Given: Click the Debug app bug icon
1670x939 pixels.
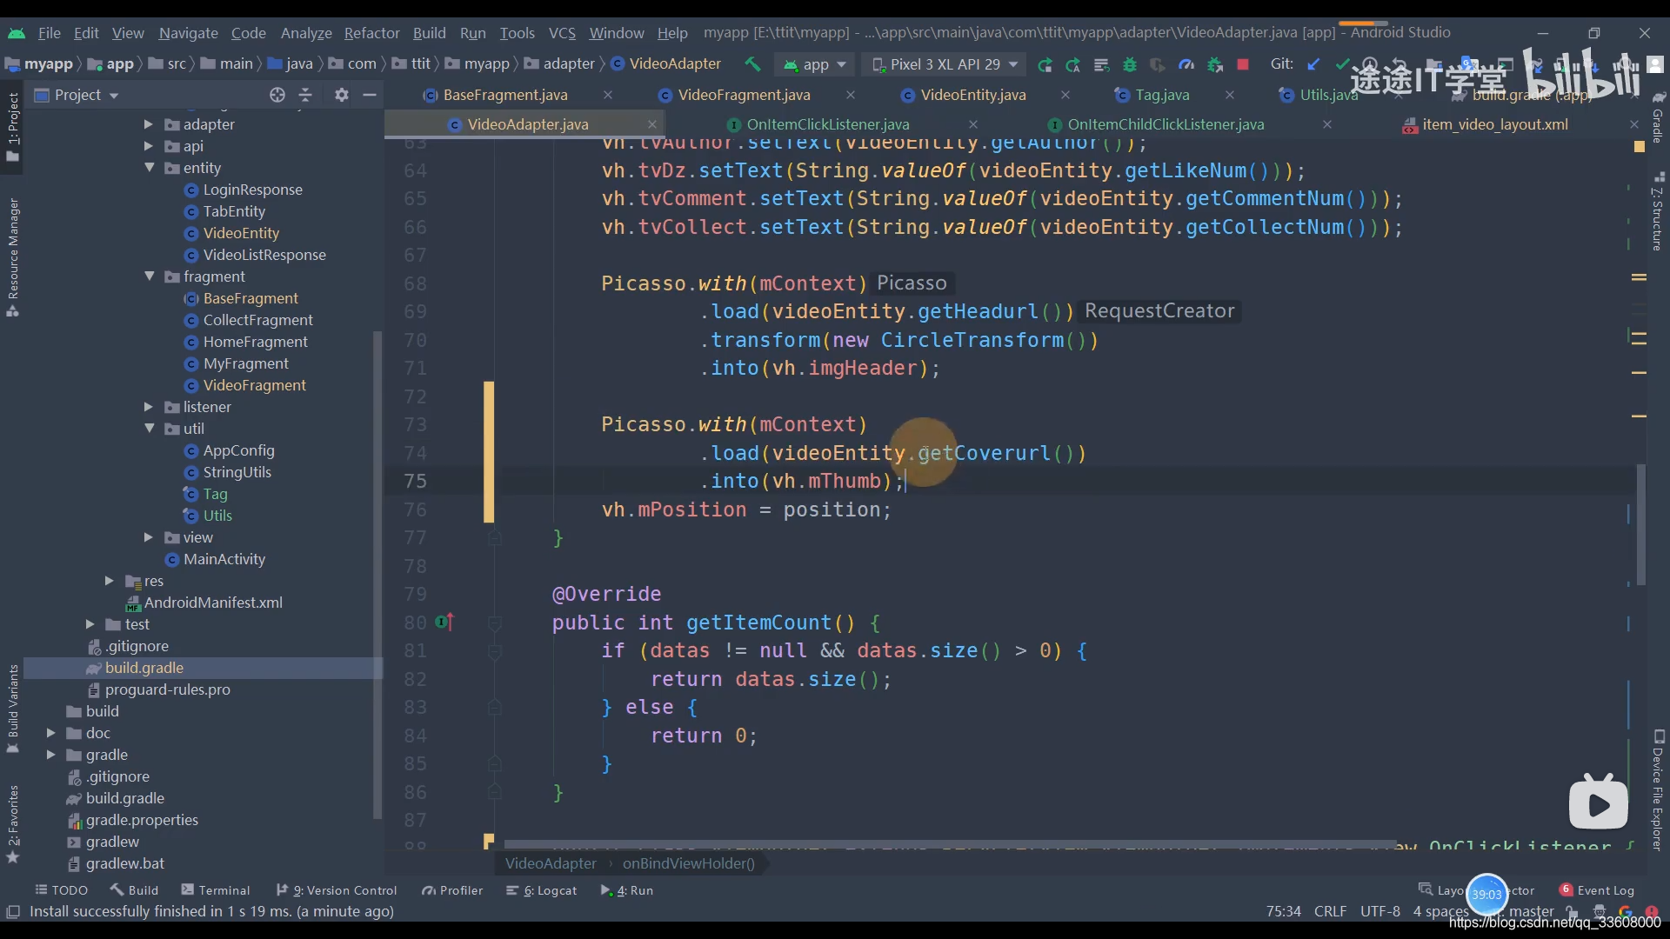Looking at the screenshot, I should (1130, 64).
